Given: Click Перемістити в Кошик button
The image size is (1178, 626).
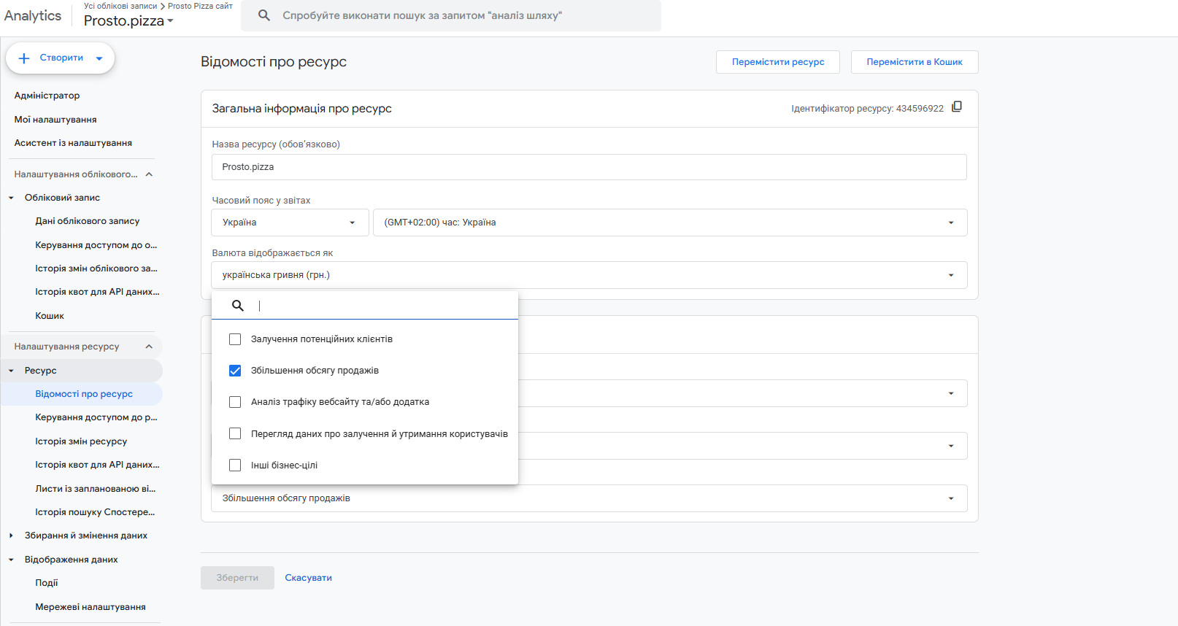Looking at the screenshot, I should coord(914,62).
